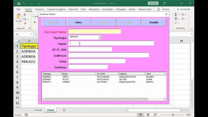Click the Copy icon in Appunti group
This screenshot has height=117, width=208.
click(x=25, y=19)
